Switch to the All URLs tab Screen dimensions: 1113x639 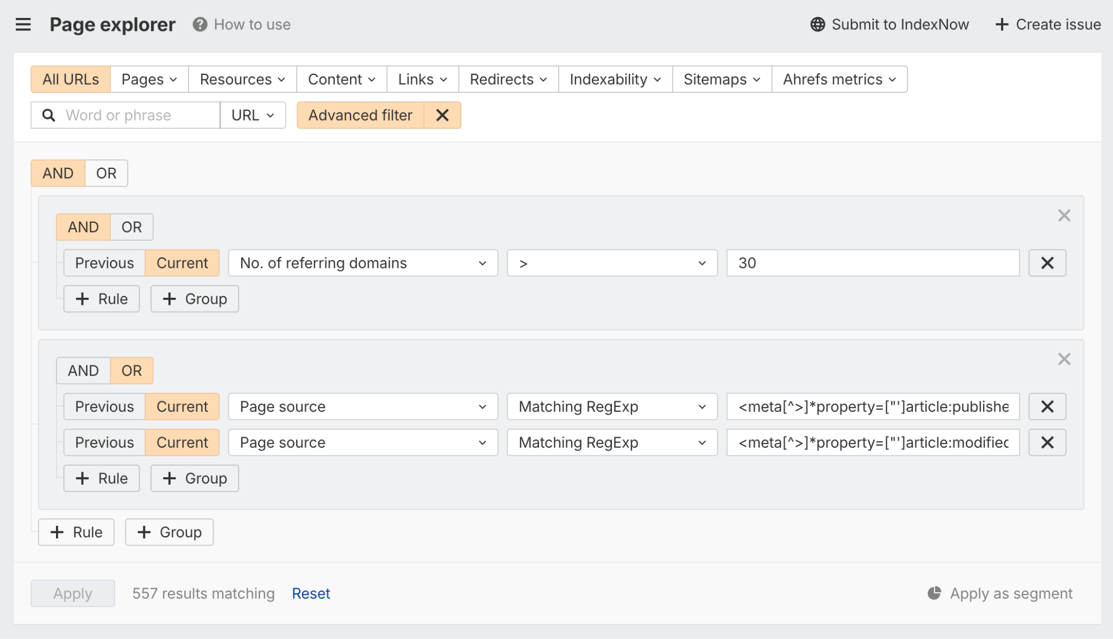[71, 79]
